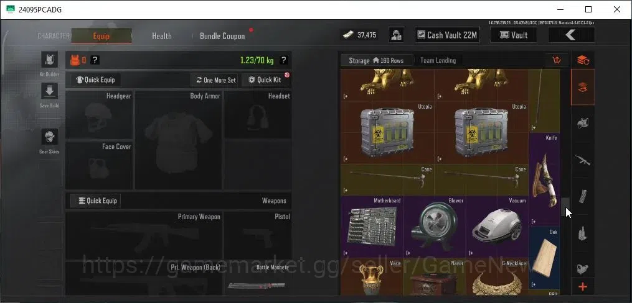Click the Weapons section label
This screenshot has height=303, width=632.
(274, 201)
